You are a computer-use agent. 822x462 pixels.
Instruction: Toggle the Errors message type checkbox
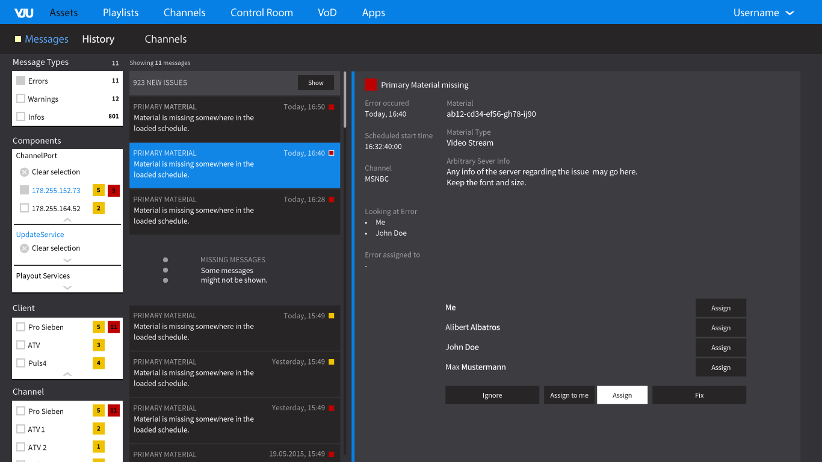tap(21, 81)
